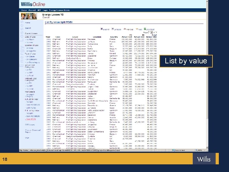
Task: Click the List by value callout label
Action: pos(186,61)
